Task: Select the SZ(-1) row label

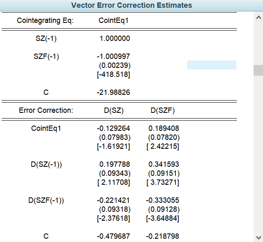Action: (46, 39)
